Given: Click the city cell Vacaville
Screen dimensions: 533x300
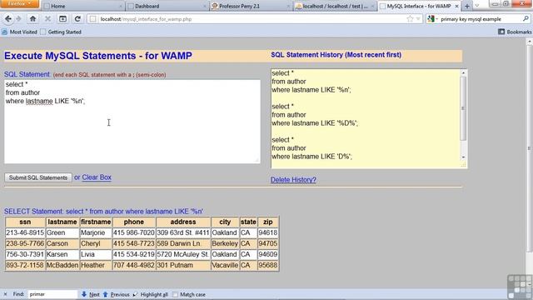Looking at the screenshot, I should point(225,265).
